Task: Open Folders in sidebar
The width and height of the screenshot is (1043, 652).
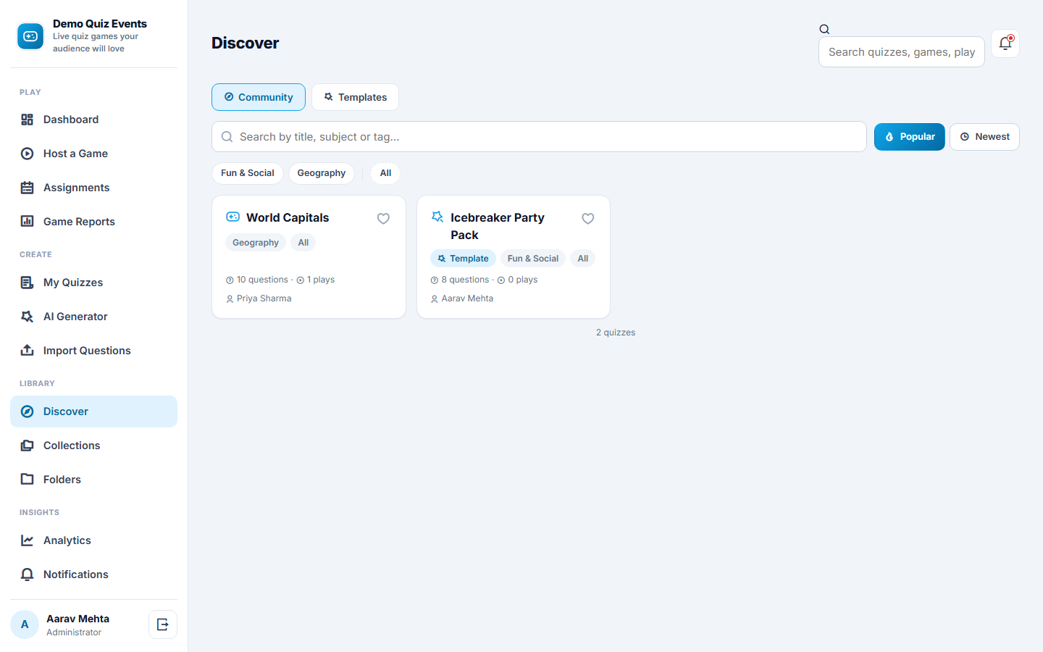Action: tap(93, 480)
